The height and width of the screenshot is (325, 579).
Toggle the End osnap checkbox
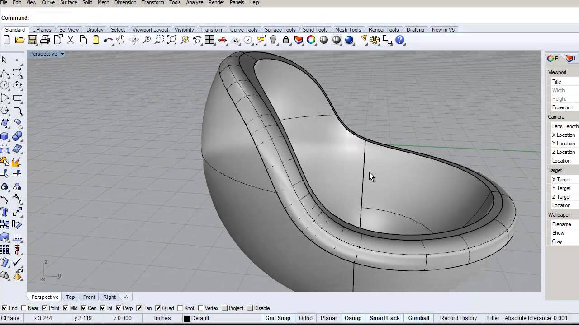click(x=5, y=308)
